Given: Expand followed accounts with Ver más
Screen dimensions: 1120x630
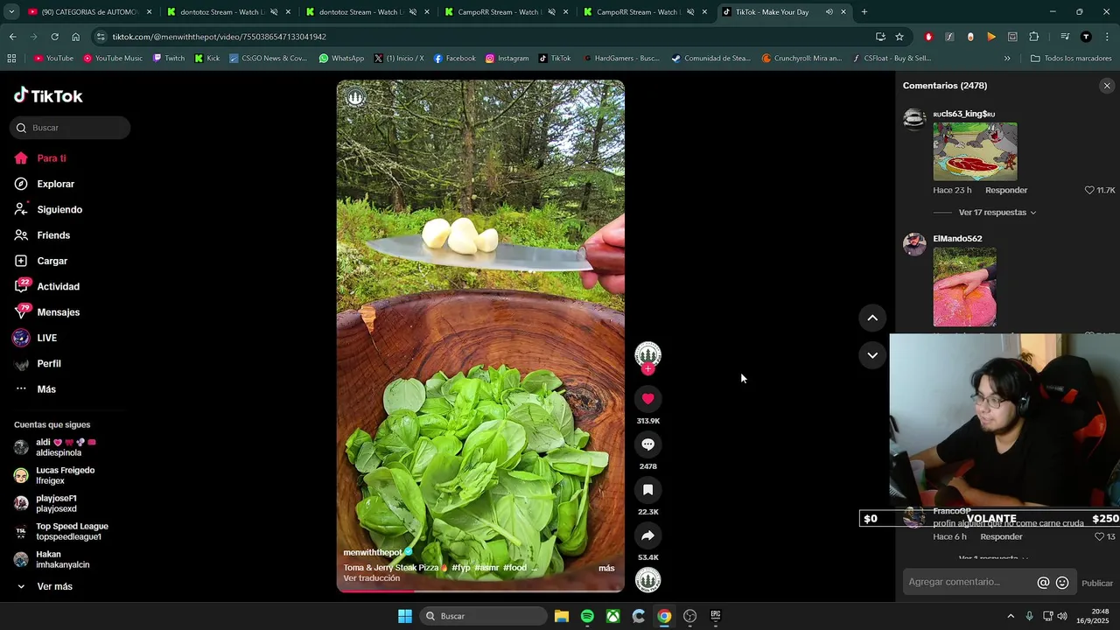Looking at the screenshot, I should (54, 586).
